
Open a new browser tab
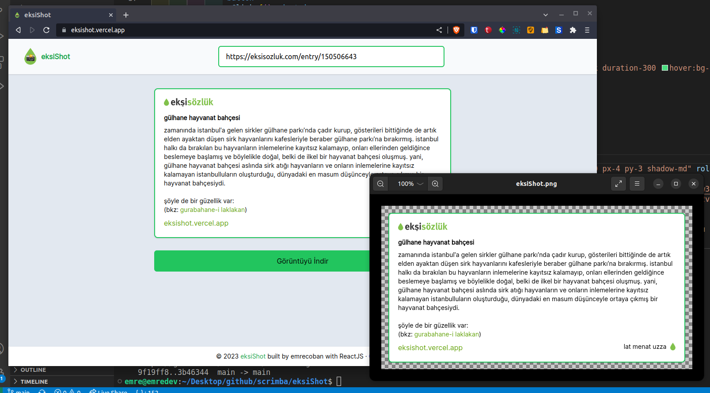(126, 15)
